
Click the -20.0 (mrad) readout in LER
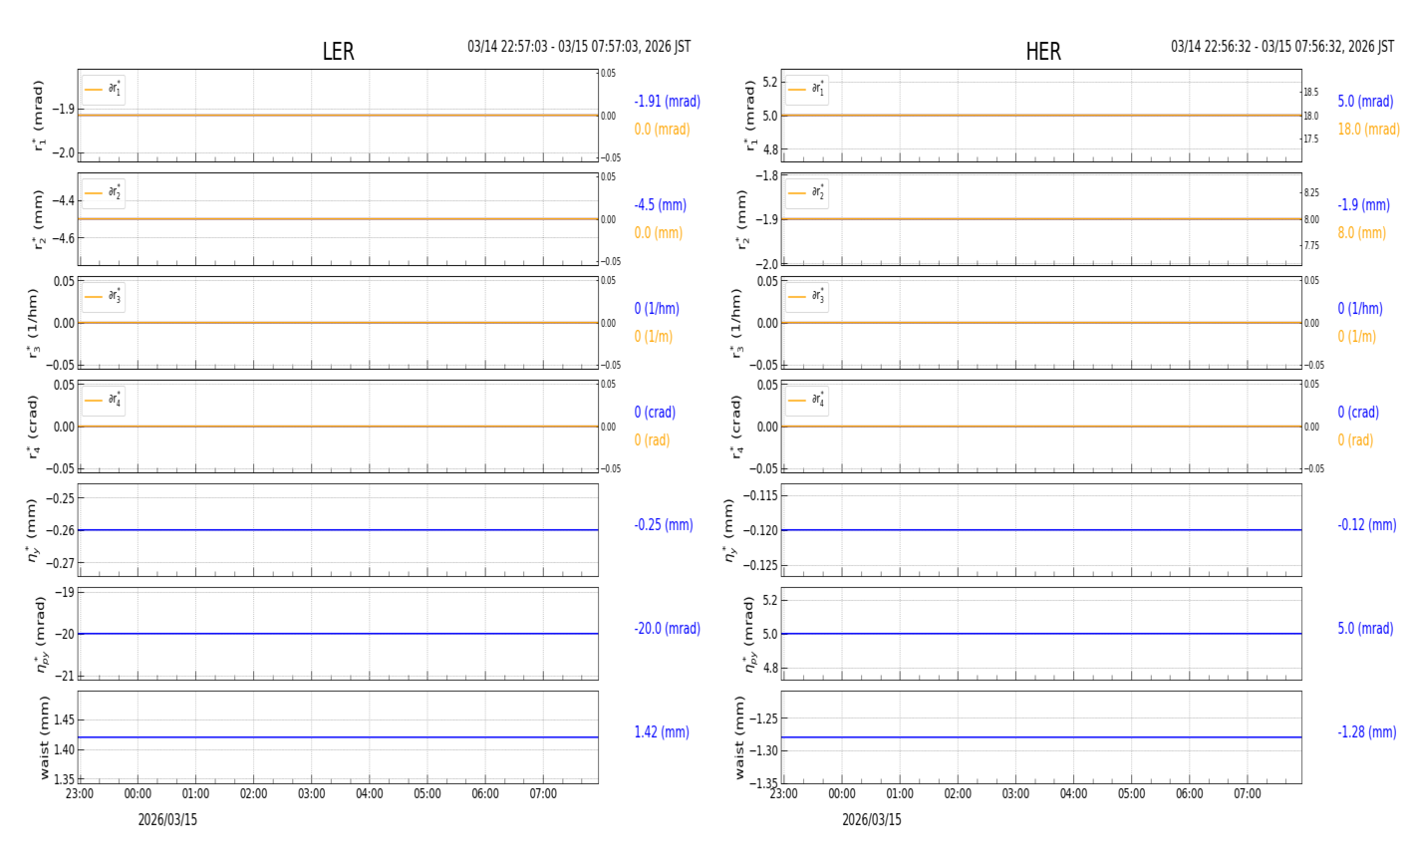coord(667,629)
